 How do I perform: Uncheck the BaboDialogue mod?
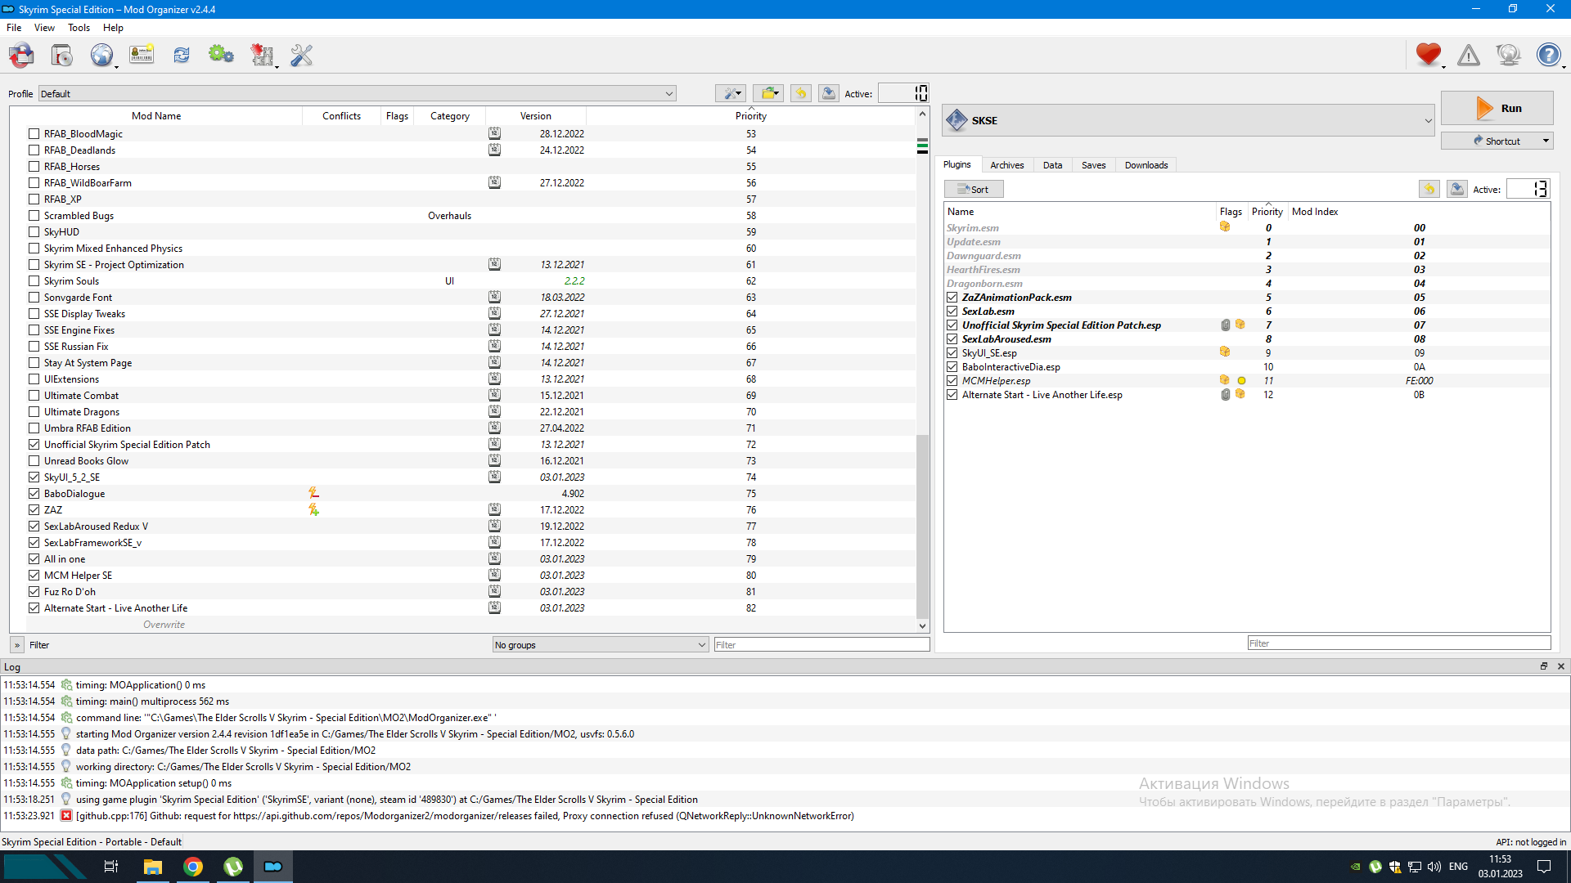point(34,494)
